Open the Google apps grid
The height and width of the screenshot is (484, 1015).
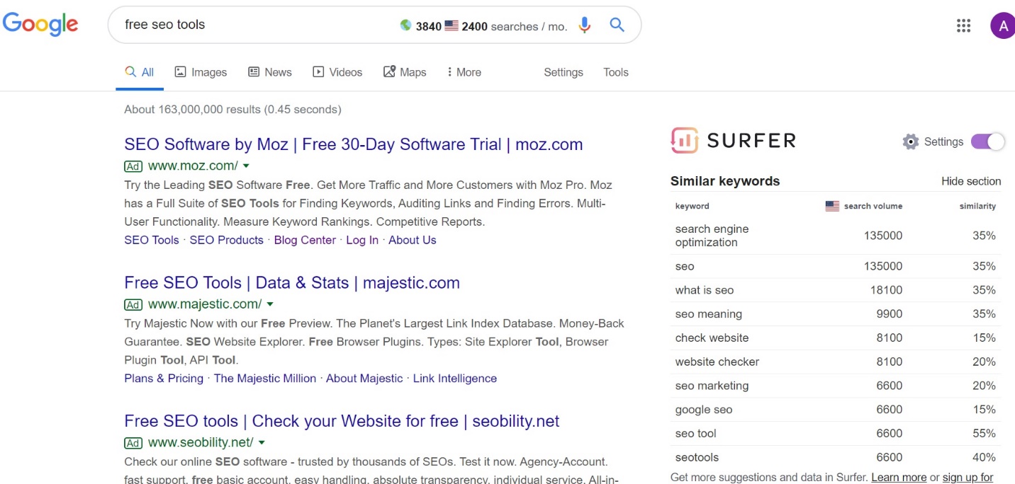[963, 26]
